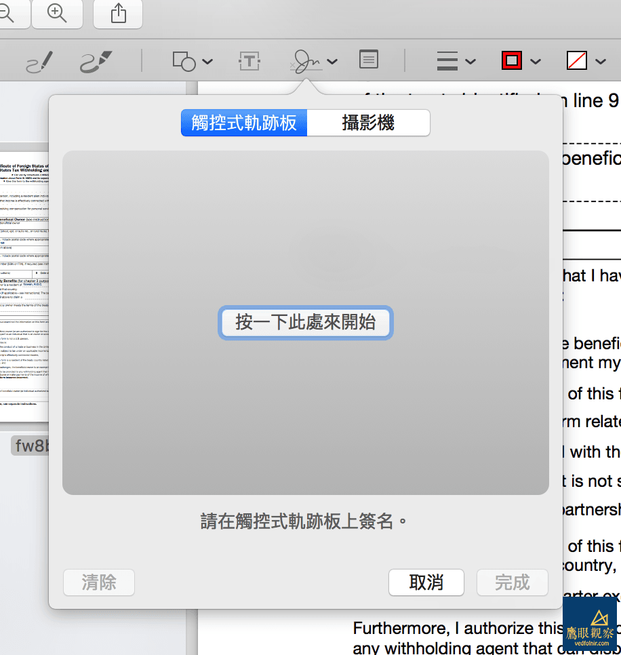Click the Sign signature tool icon
This screenshot has width=621, height=655.
click(x=306, y=61)
